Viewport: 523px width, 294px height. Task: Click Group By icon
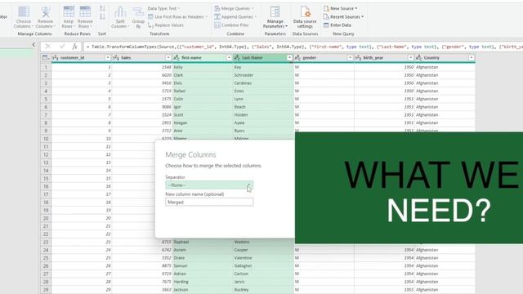[x=138, y=17]
